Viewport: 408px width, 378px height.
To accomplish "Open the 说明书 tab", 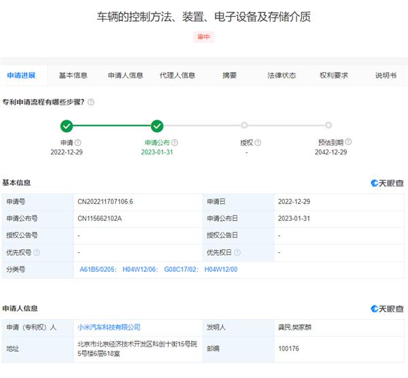I will [386, 75].
